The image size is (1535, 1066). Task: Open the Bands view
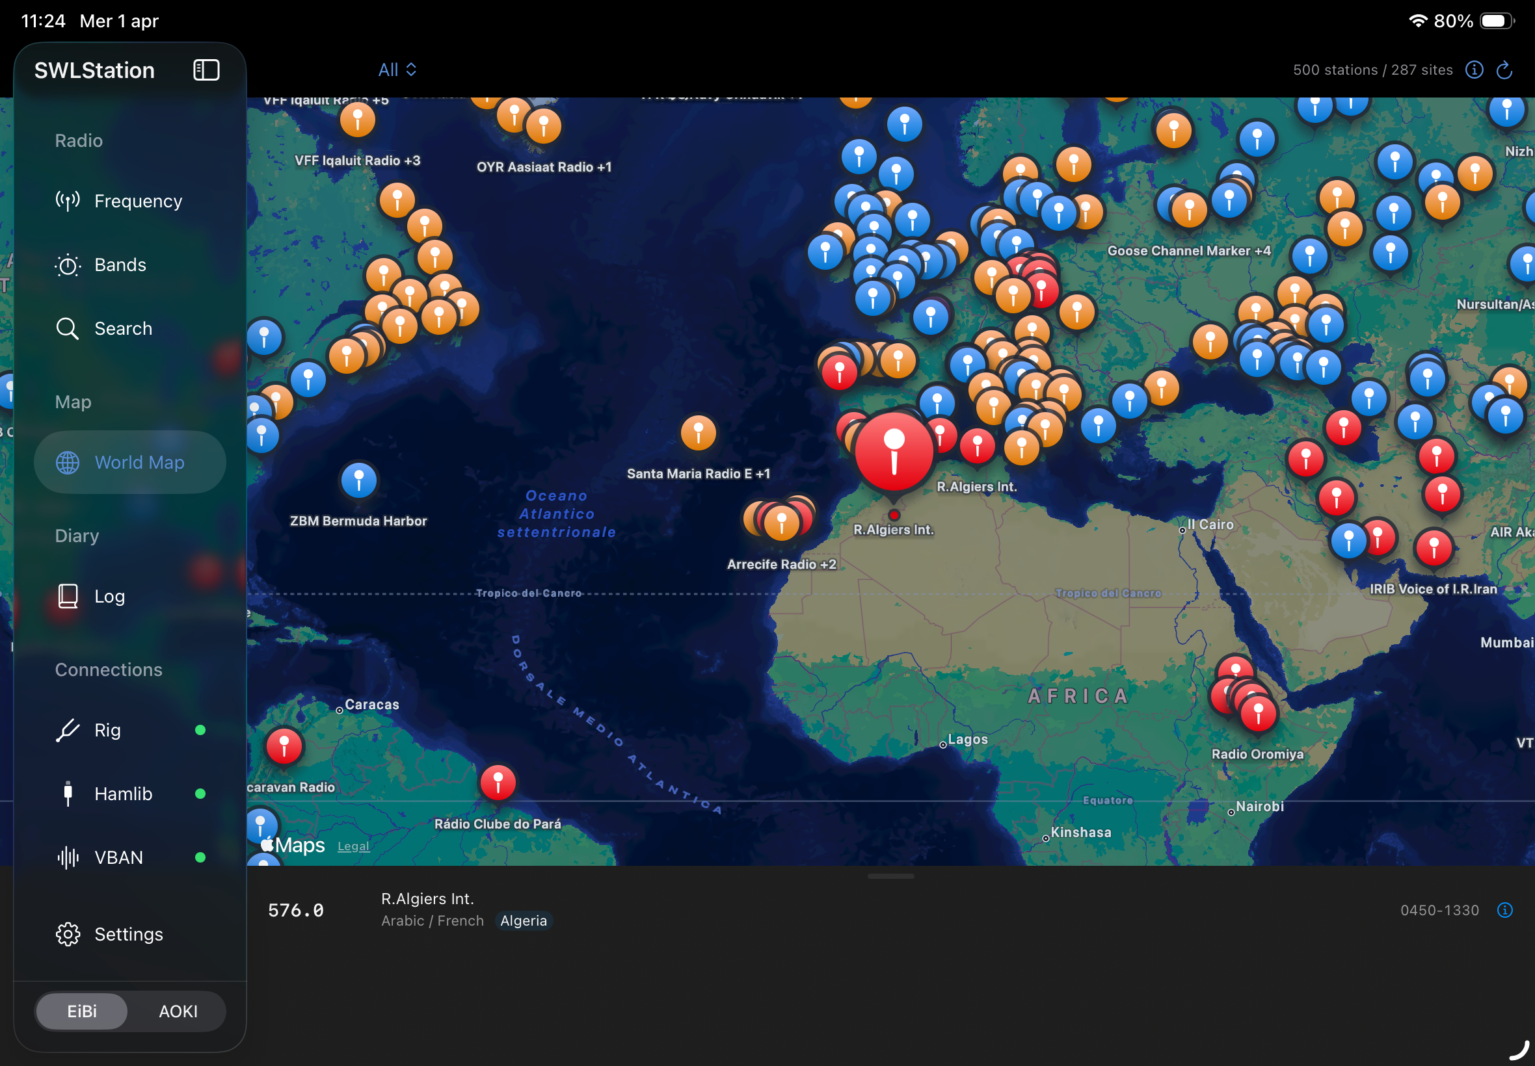[120, 265]
